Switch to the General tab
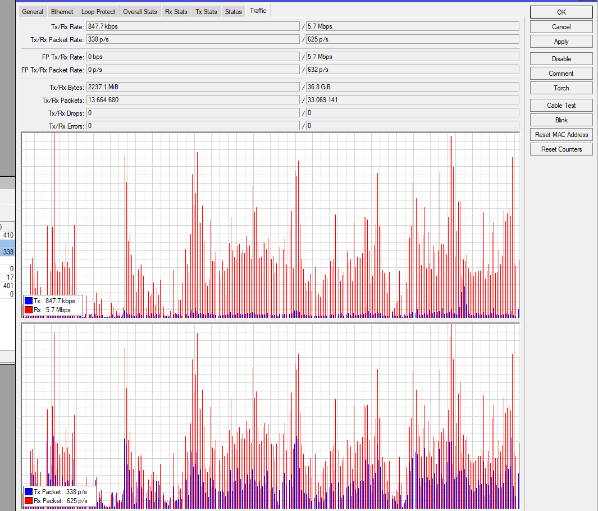 33,12
